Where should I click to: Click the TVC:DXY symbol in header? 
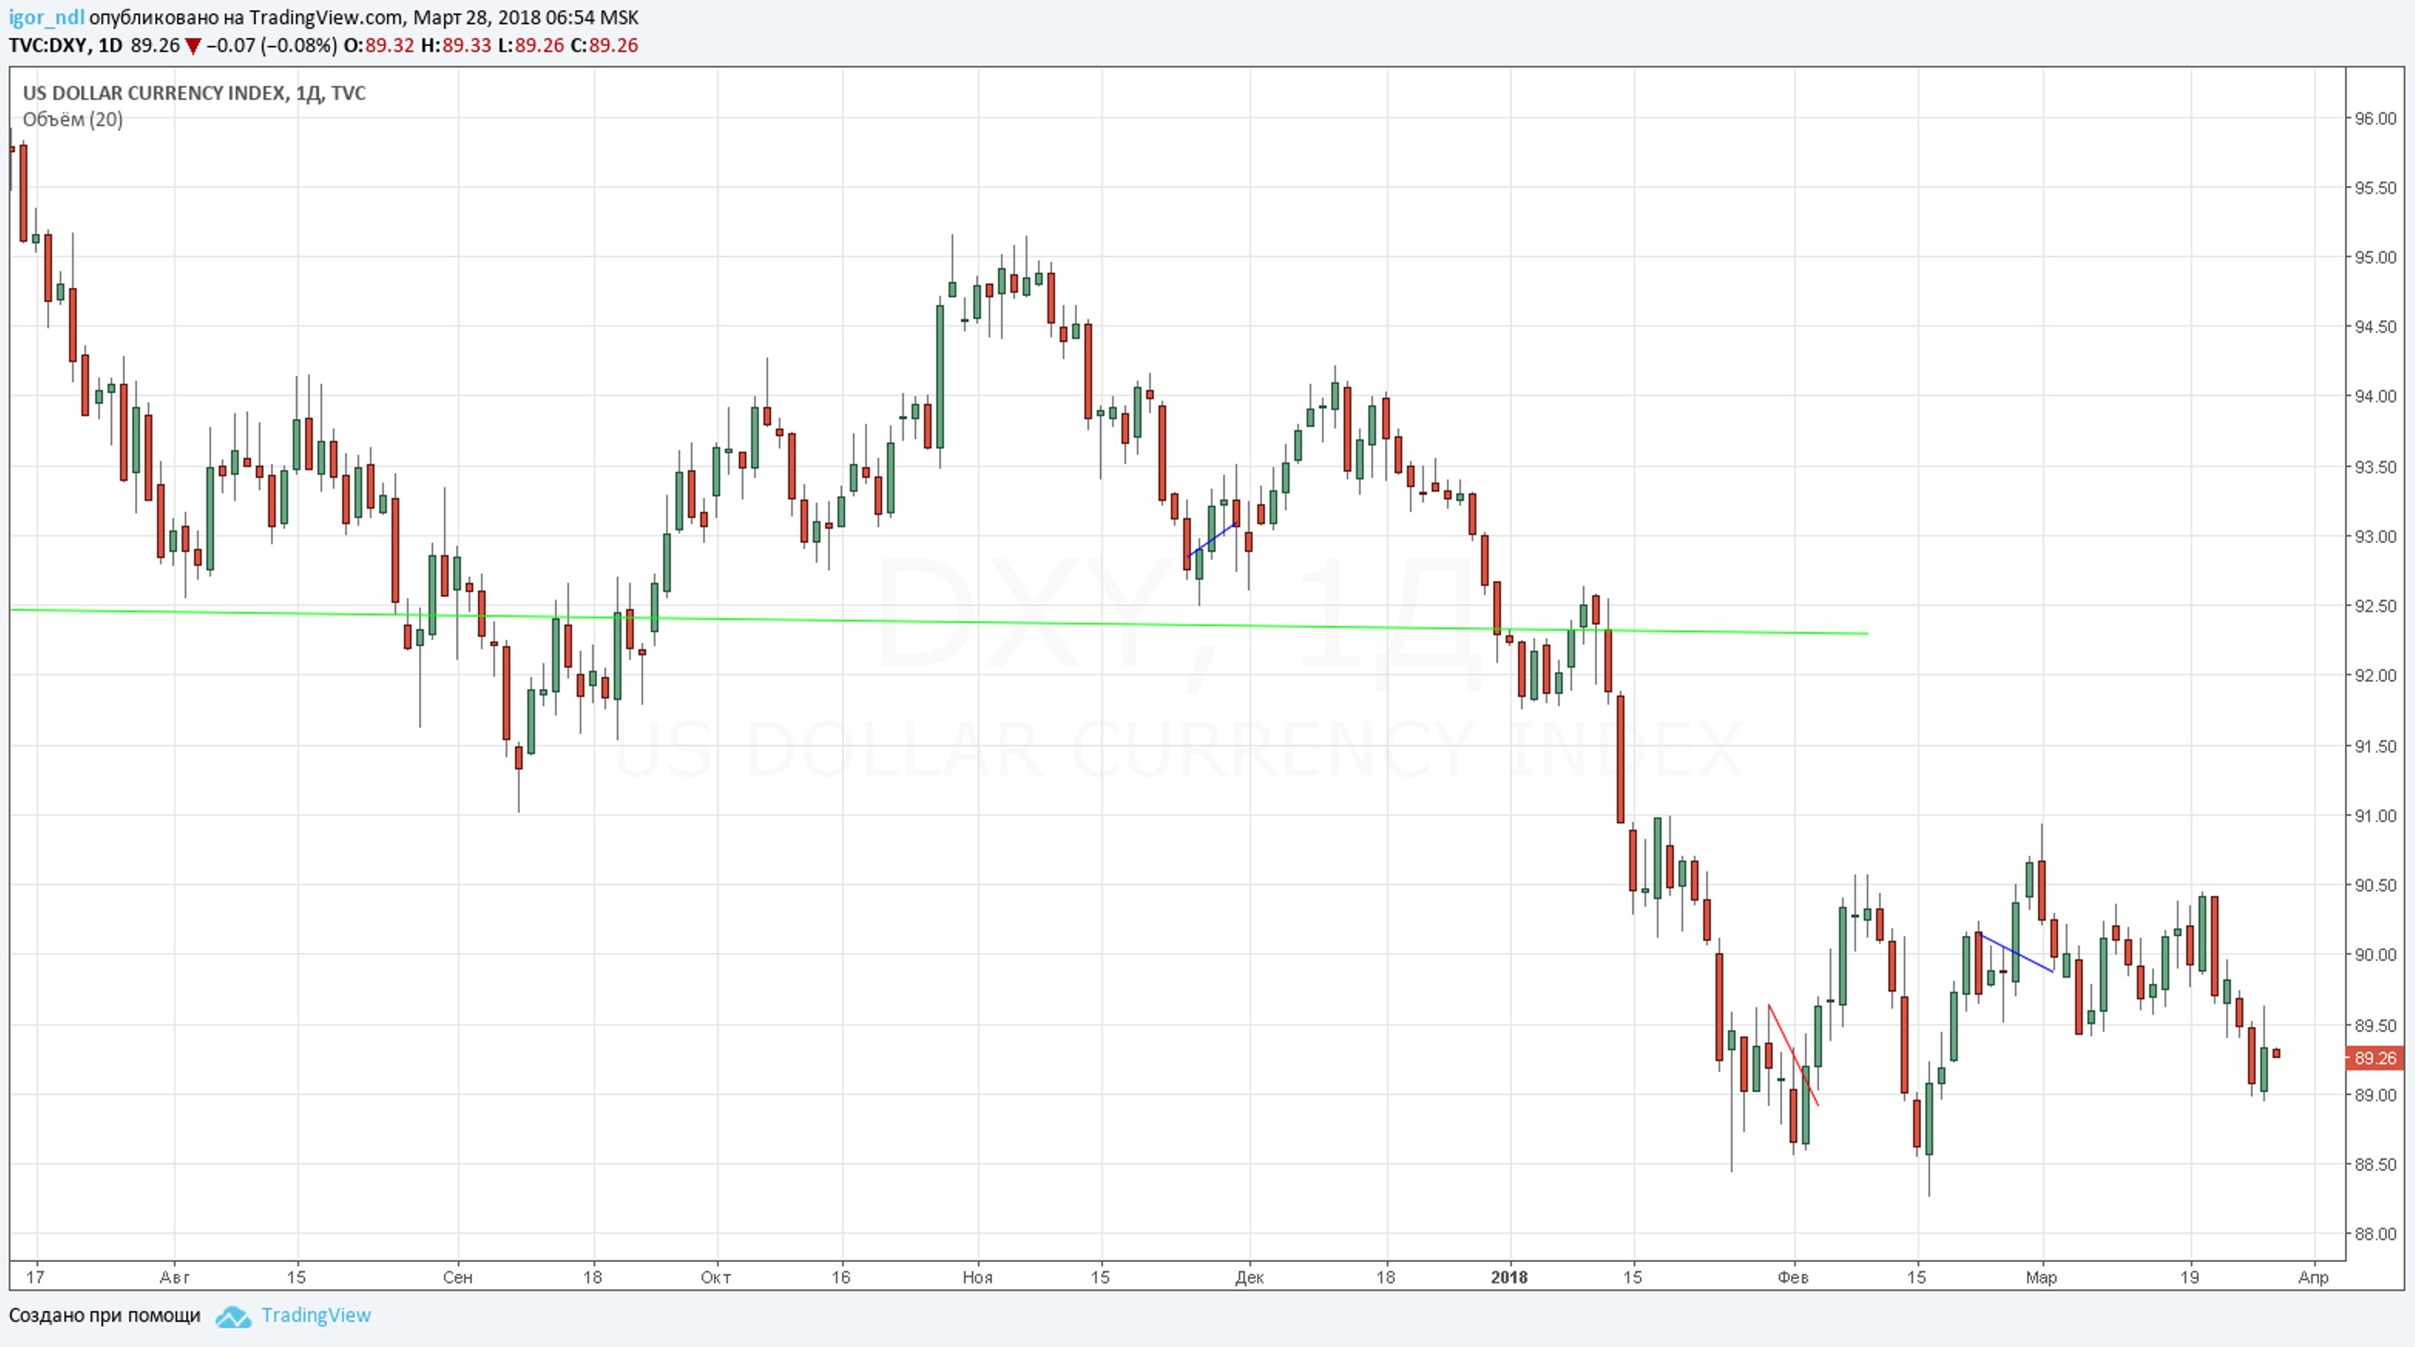pyautogui.click(x=48, y=46)
